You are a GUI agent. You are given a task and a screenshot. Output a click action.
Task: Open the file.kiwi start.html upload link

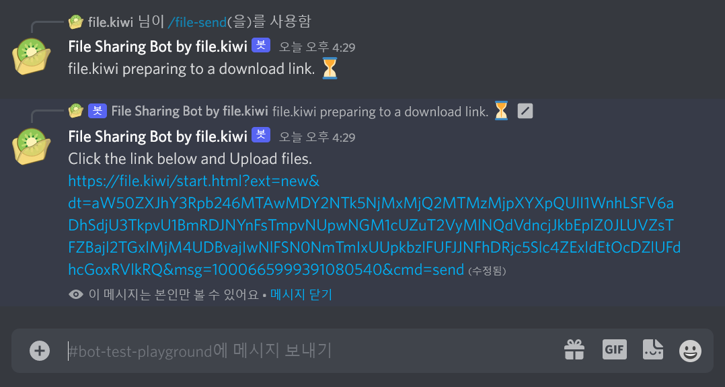point(374,225)
